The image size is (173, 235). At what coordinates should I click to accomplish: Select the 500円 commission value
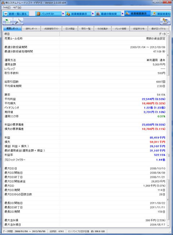coord(161,73)
